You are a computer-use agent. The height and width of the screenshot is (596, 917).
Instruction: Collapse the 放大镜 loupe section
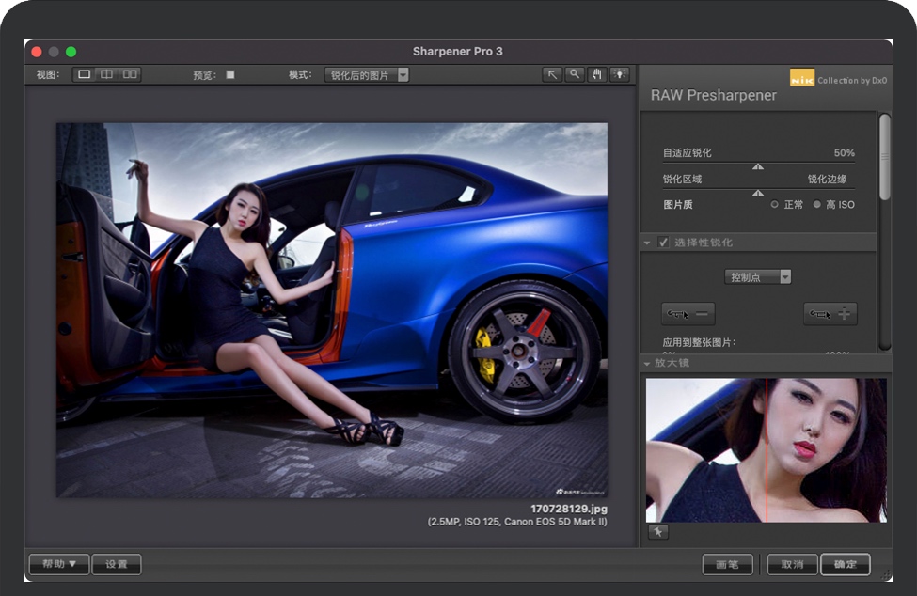click(647, 363)
